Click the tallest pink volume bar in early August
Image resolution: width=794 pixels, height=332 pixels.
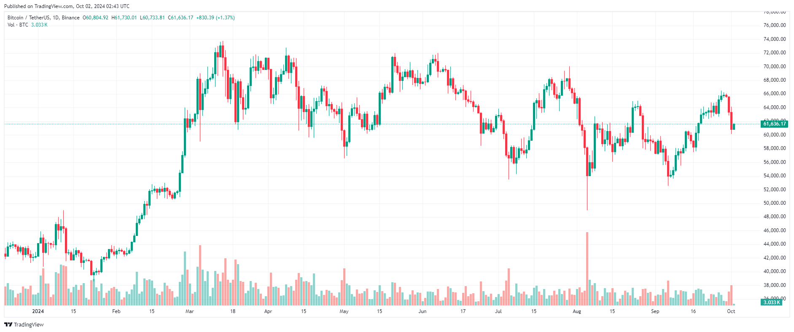(587, 268)
